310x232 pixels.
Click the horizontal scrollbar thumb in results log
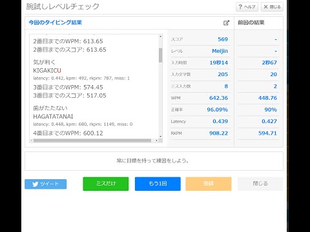pyautogui.click(x=92, y=140)
